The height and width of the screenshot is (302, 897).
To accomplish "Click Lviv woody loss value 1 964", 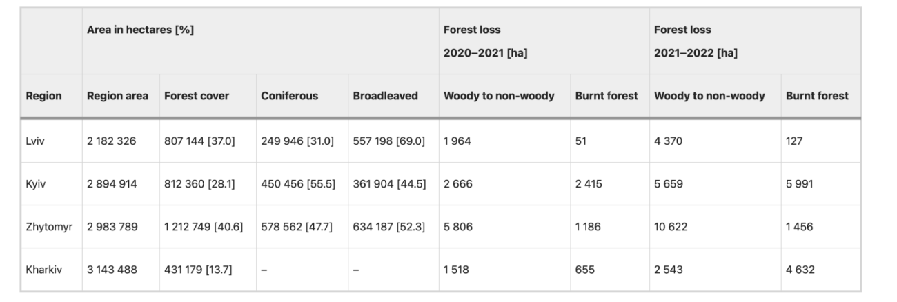I will tap(457, 141).
